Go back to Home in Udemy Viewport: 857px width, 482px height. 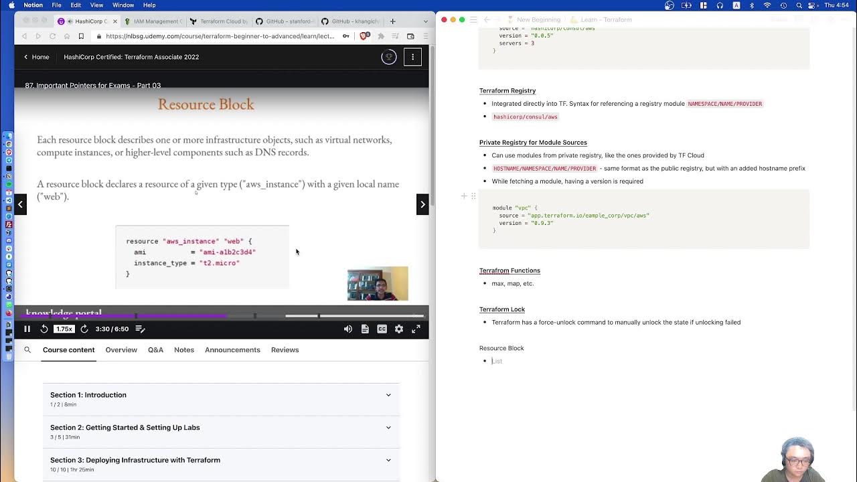(36, 57)
